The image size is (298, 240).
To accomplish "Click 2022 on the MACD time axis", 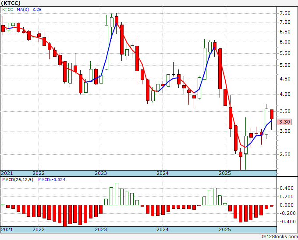I will point(39,229).
